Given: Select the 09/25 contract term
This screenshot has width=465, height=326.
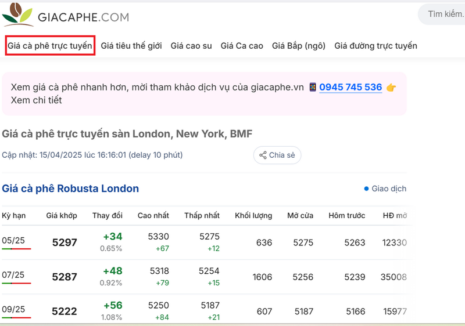Looking at the screenshot, I should pos(13,309).
